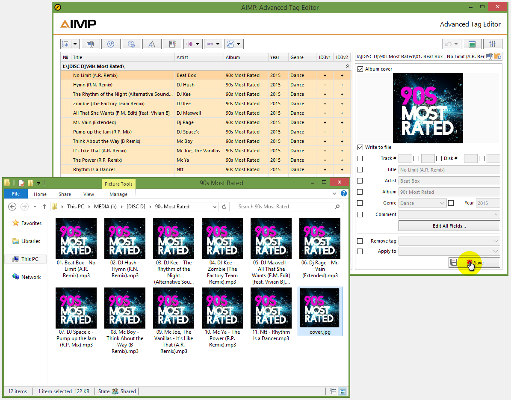Screen dimensions: 511x400
Task: Click New Folder icon in Explorer title bar
Action: pyautogui.click(x=31, y=183)
